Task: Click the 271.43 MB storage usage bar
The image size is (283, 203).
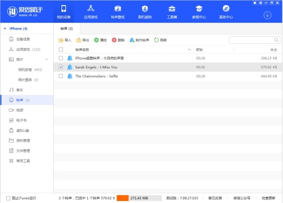Action: pos(139,198)
